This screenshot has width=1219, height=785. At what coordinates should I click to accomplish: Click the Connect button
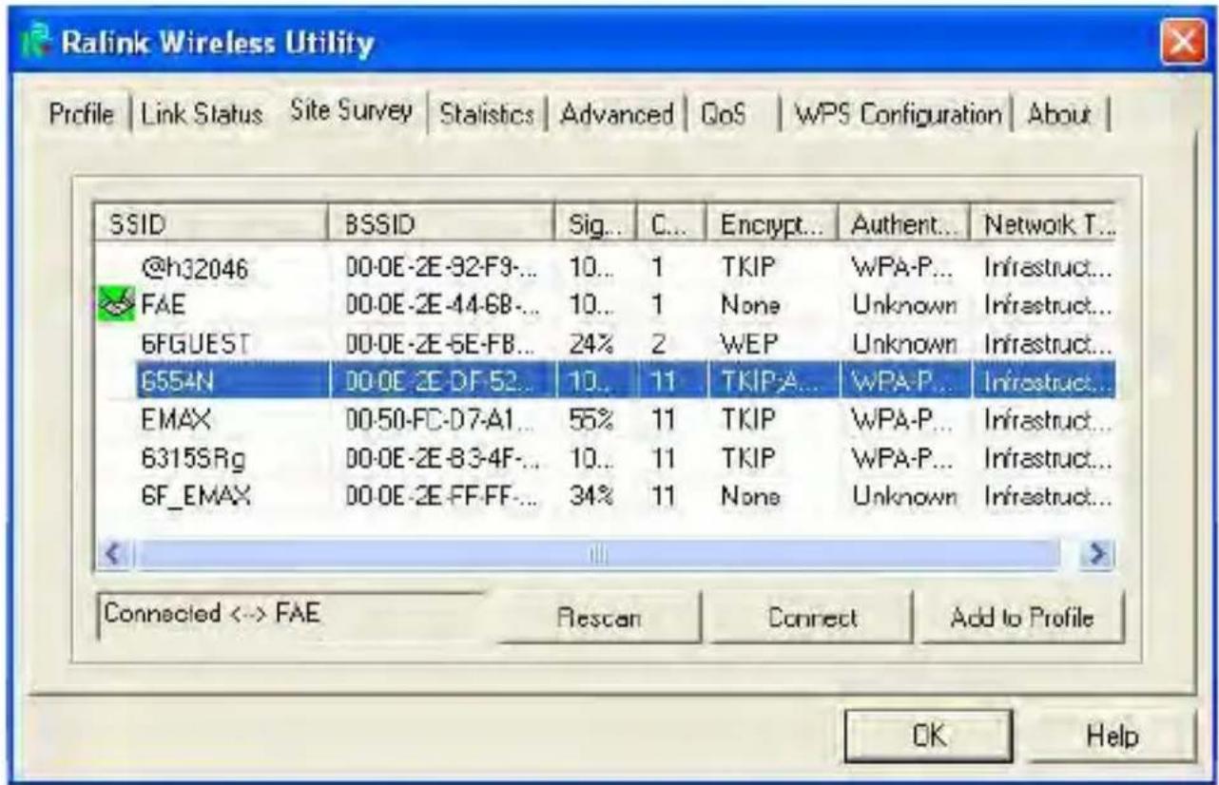[812, 617]
